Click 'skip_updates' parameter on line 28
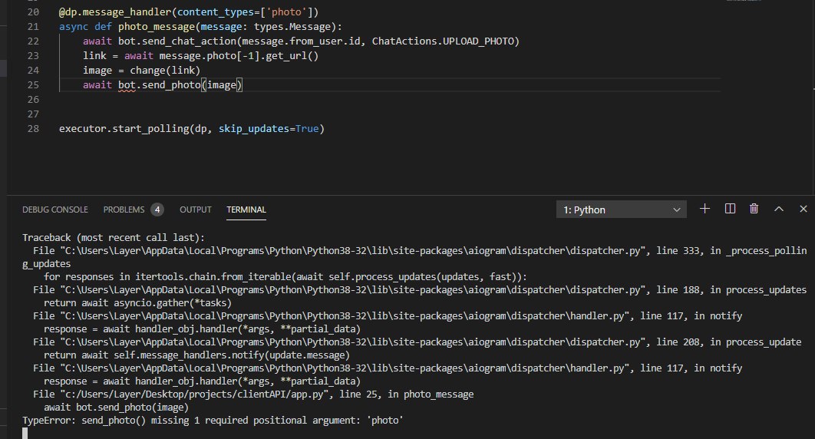The height and width of the screenshot is (439, 815). pyautogui.click(x=254, y=128)
